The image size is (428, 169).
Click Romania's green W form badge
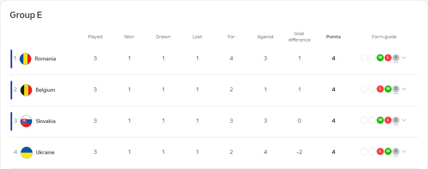(x=380, y=58)
